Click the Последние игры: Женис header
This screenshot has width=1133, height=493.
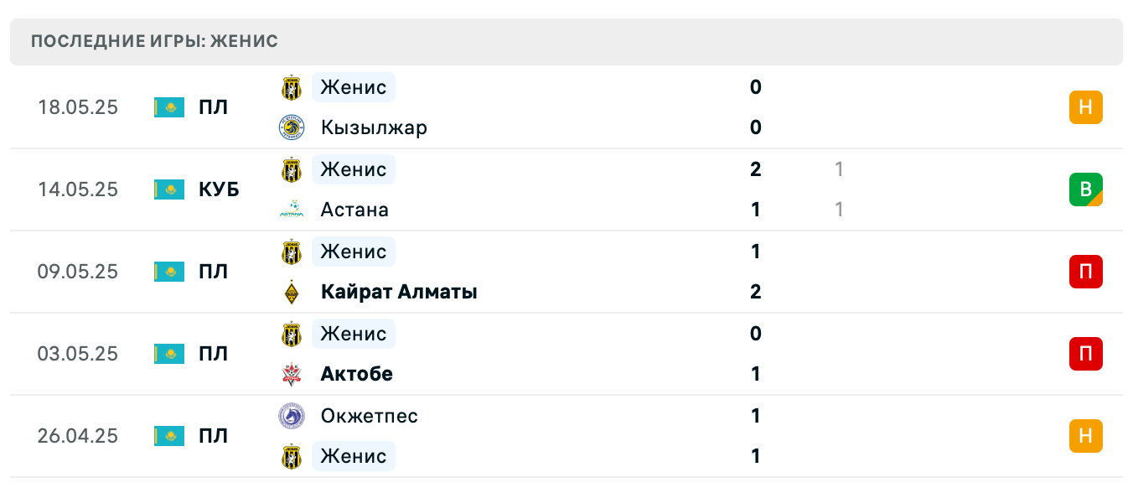click(x=154, y=41)
